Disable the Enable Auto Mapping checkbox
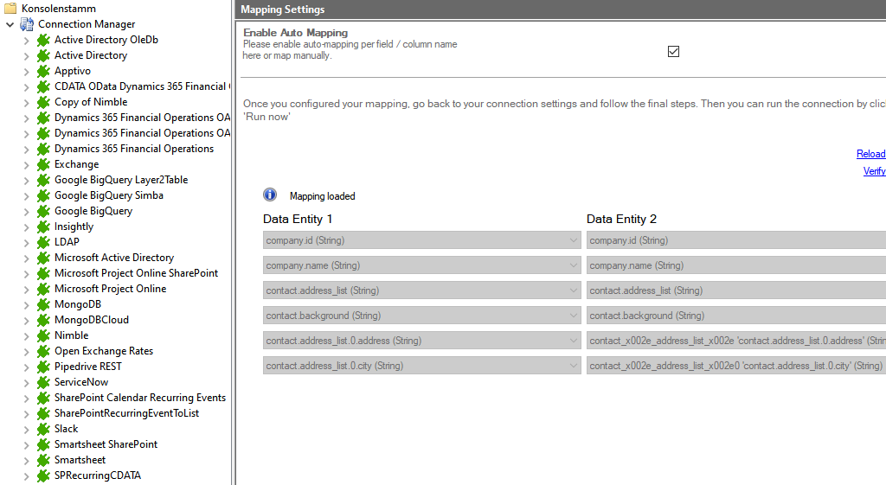This screenshot has height=485, width=886. pyautogui.click(x=674, y=51)
